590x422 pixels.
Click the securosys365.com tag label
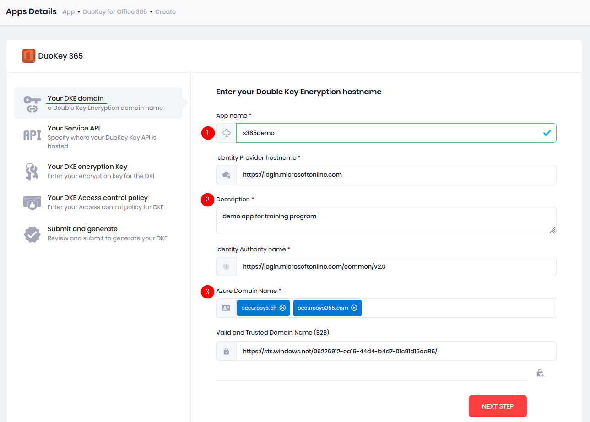(x=323, y=308)
